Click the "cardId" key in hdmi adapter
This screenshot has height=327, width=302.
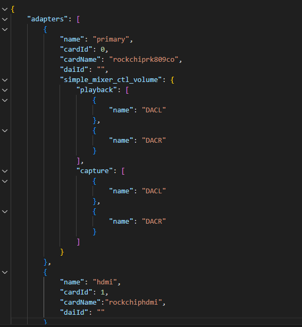pos(76,292)
